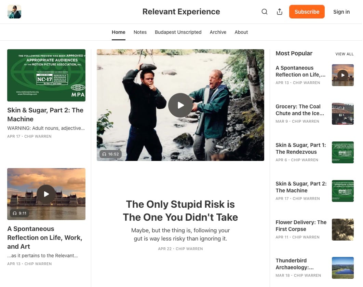Open the green MPA rating image post
This screenshot has width=363, height=287.
pyautogui.click(x=46, y=75)
